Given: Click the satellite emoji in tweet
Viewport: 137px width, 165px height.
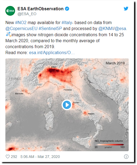Looking at the screenshot, I should 8,34.
